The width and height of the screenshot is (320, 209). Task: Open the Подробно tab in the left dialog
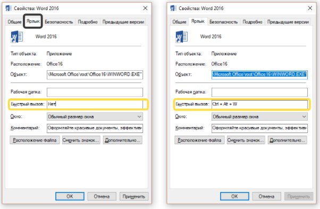[x=88, y=22]
